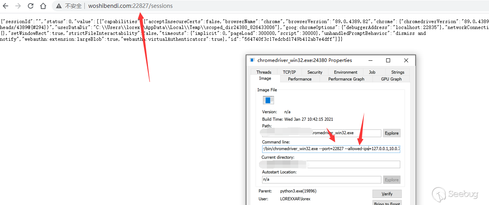
Task: Switch to the TCP/IP tab
Action: coord(289,72)
